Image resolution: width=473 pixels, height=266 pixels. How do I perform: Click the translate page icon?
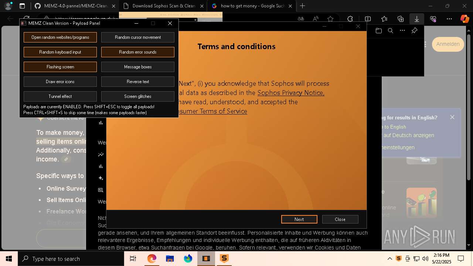[301, 19]
